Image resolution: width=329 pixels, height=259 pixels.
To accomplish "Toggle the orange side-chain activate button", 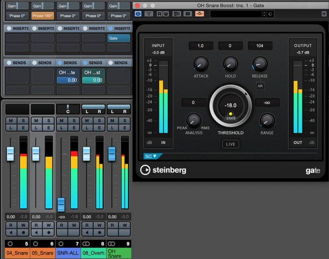I will pos(199,14).
